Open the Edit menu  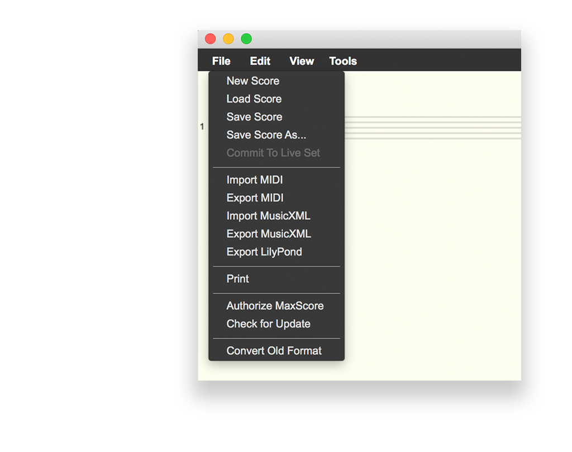pos(260,61)
